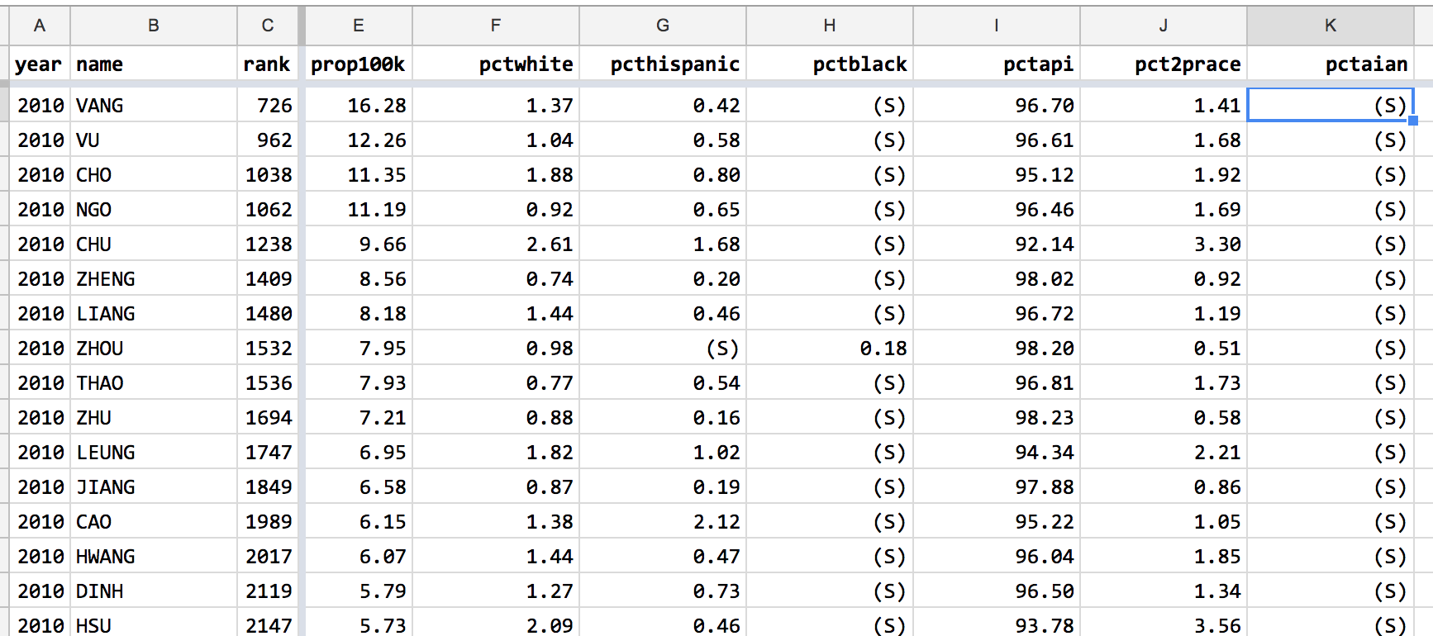Select column K header
1433x636 pixels.
pos(1330,26)
